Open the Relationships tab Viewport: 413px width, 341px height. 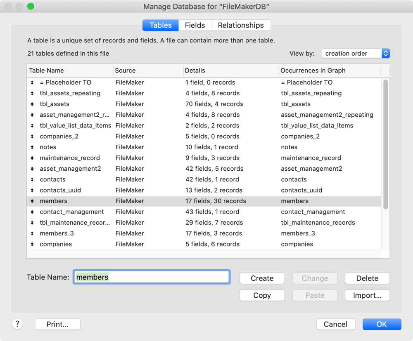tap(241, 25)
